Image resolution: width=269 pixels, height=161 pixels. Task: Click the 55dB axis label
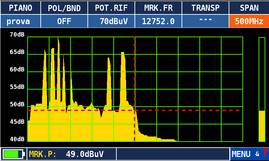[x=17, y=87]
